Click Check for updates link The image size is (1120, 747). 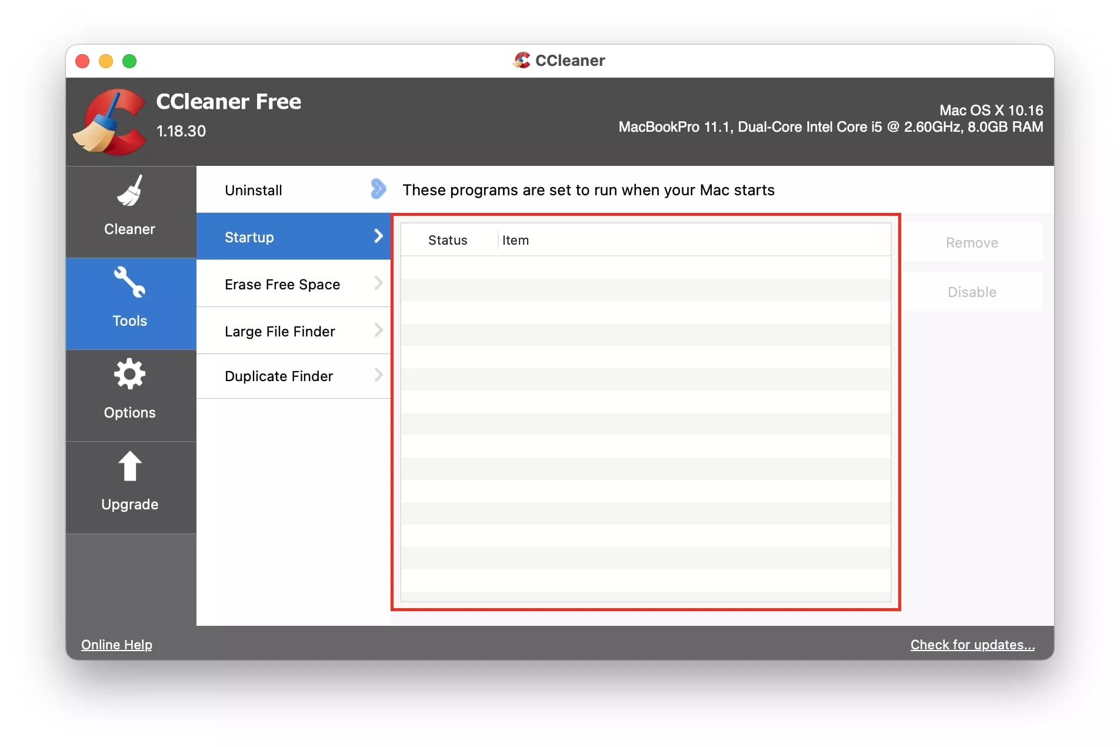pyautogui.click(x=972, y=645)
